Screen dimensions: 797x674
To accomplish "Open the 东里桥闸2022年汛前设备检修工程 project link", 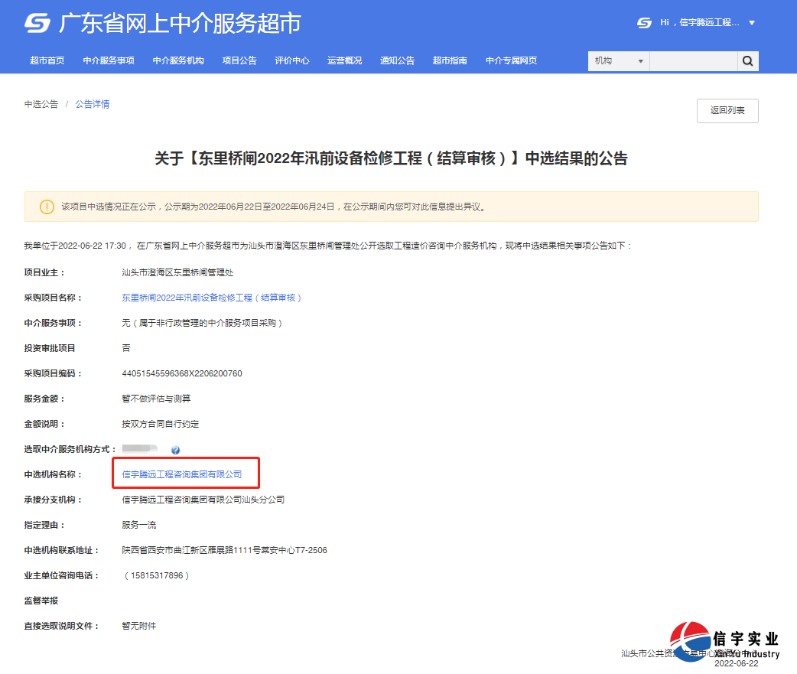I will (x=210, y=297).
